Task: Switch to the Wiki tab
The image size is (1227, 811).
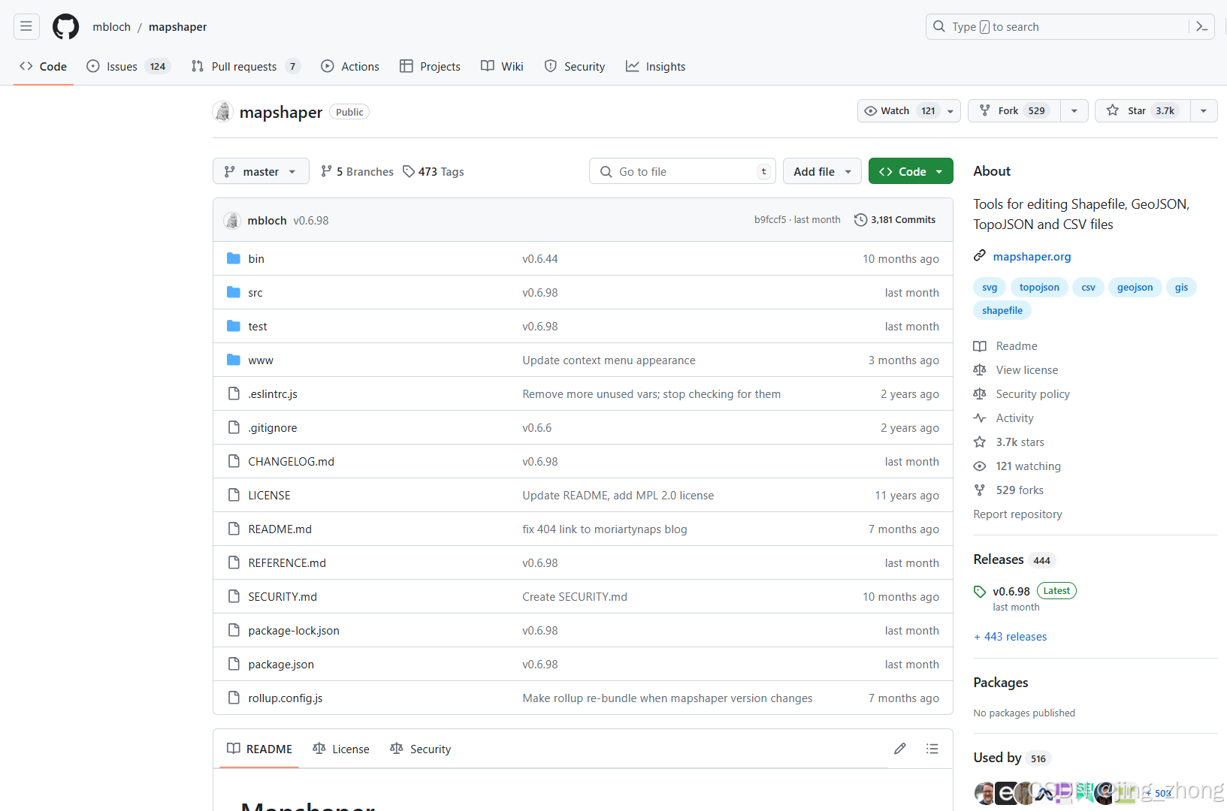Action: [502, 67]
